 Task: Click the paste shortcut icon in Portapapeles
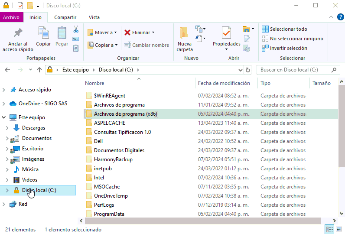pos(76,48)
